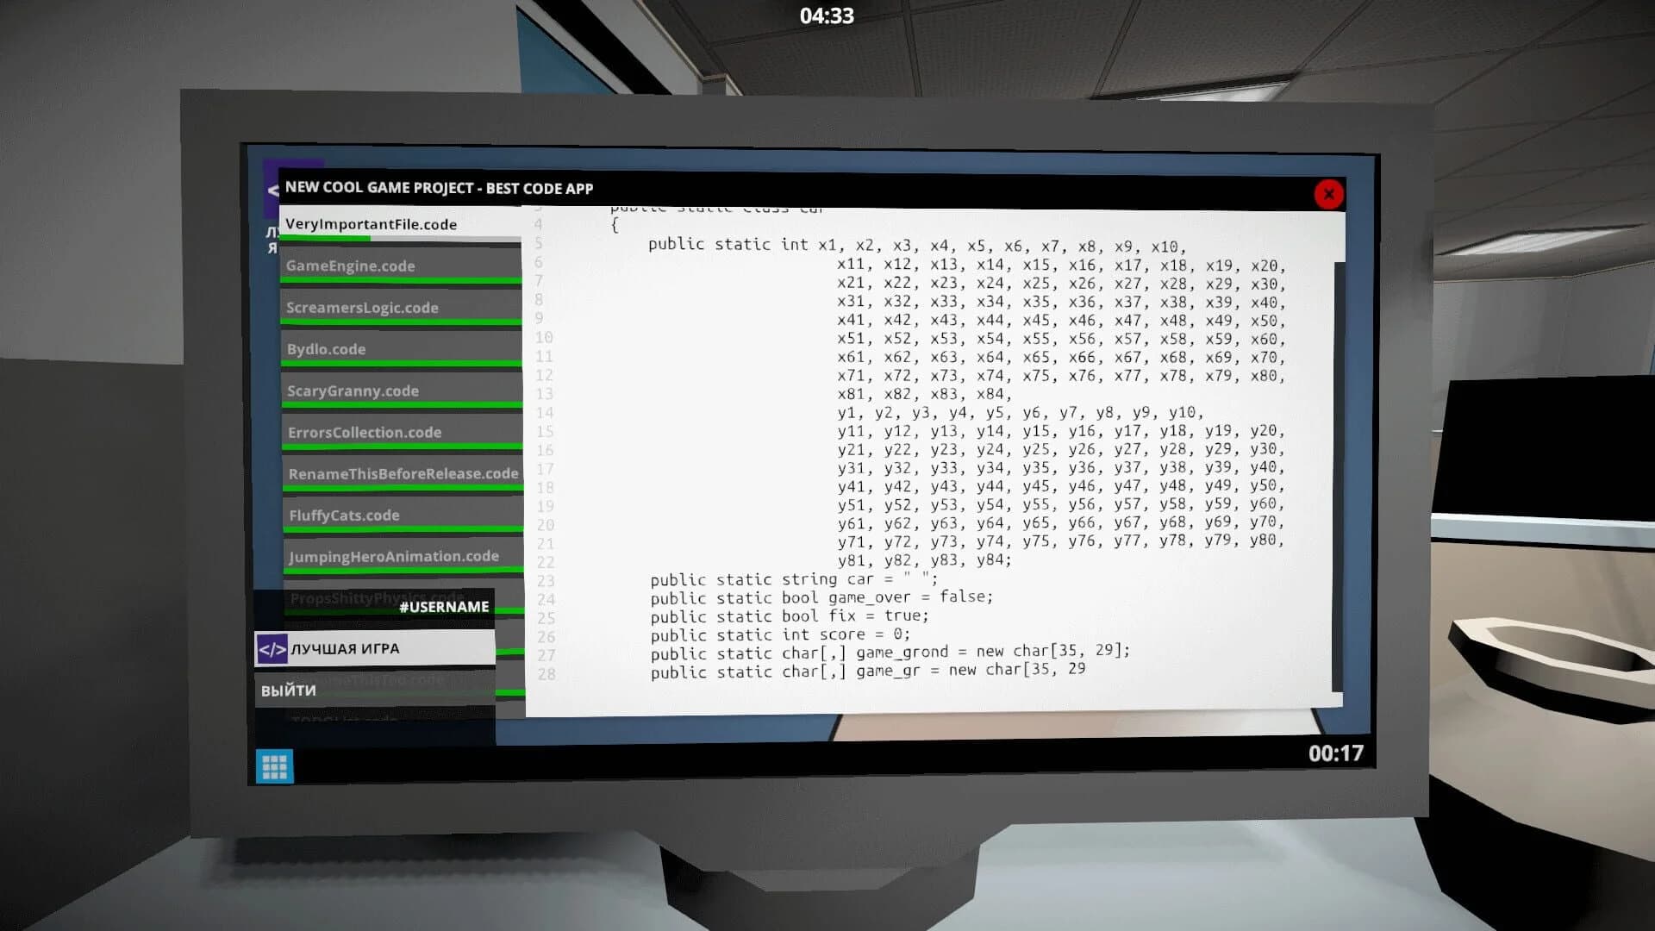Click ВЫЙТИ to exit

(x=287, y=690)
